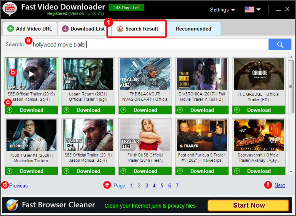The height and width of the screenshot is (216, 296).
Task: Expand the language flag dropdown
Action: (x=252, y=10)
